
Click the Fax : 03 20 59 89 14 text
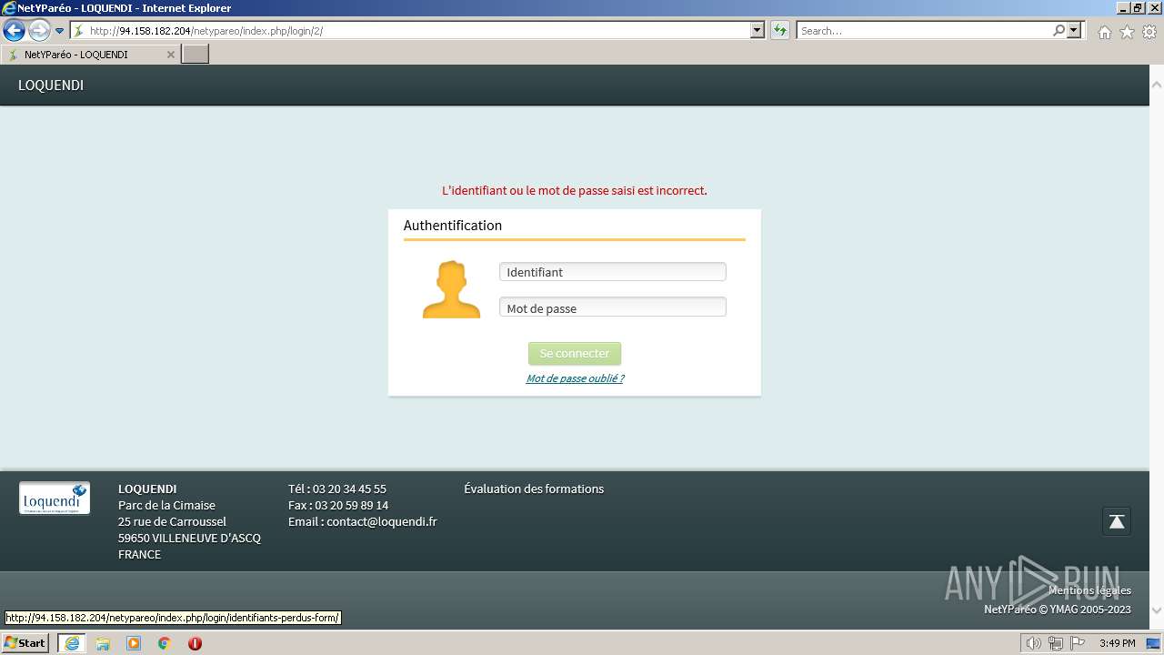click(338, 505)
